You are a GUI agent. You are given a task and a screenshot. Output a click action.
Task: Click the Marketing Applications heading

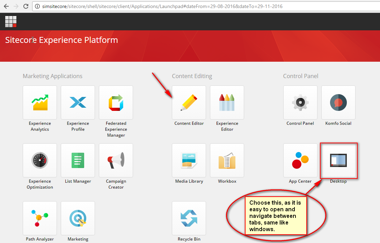53,76
